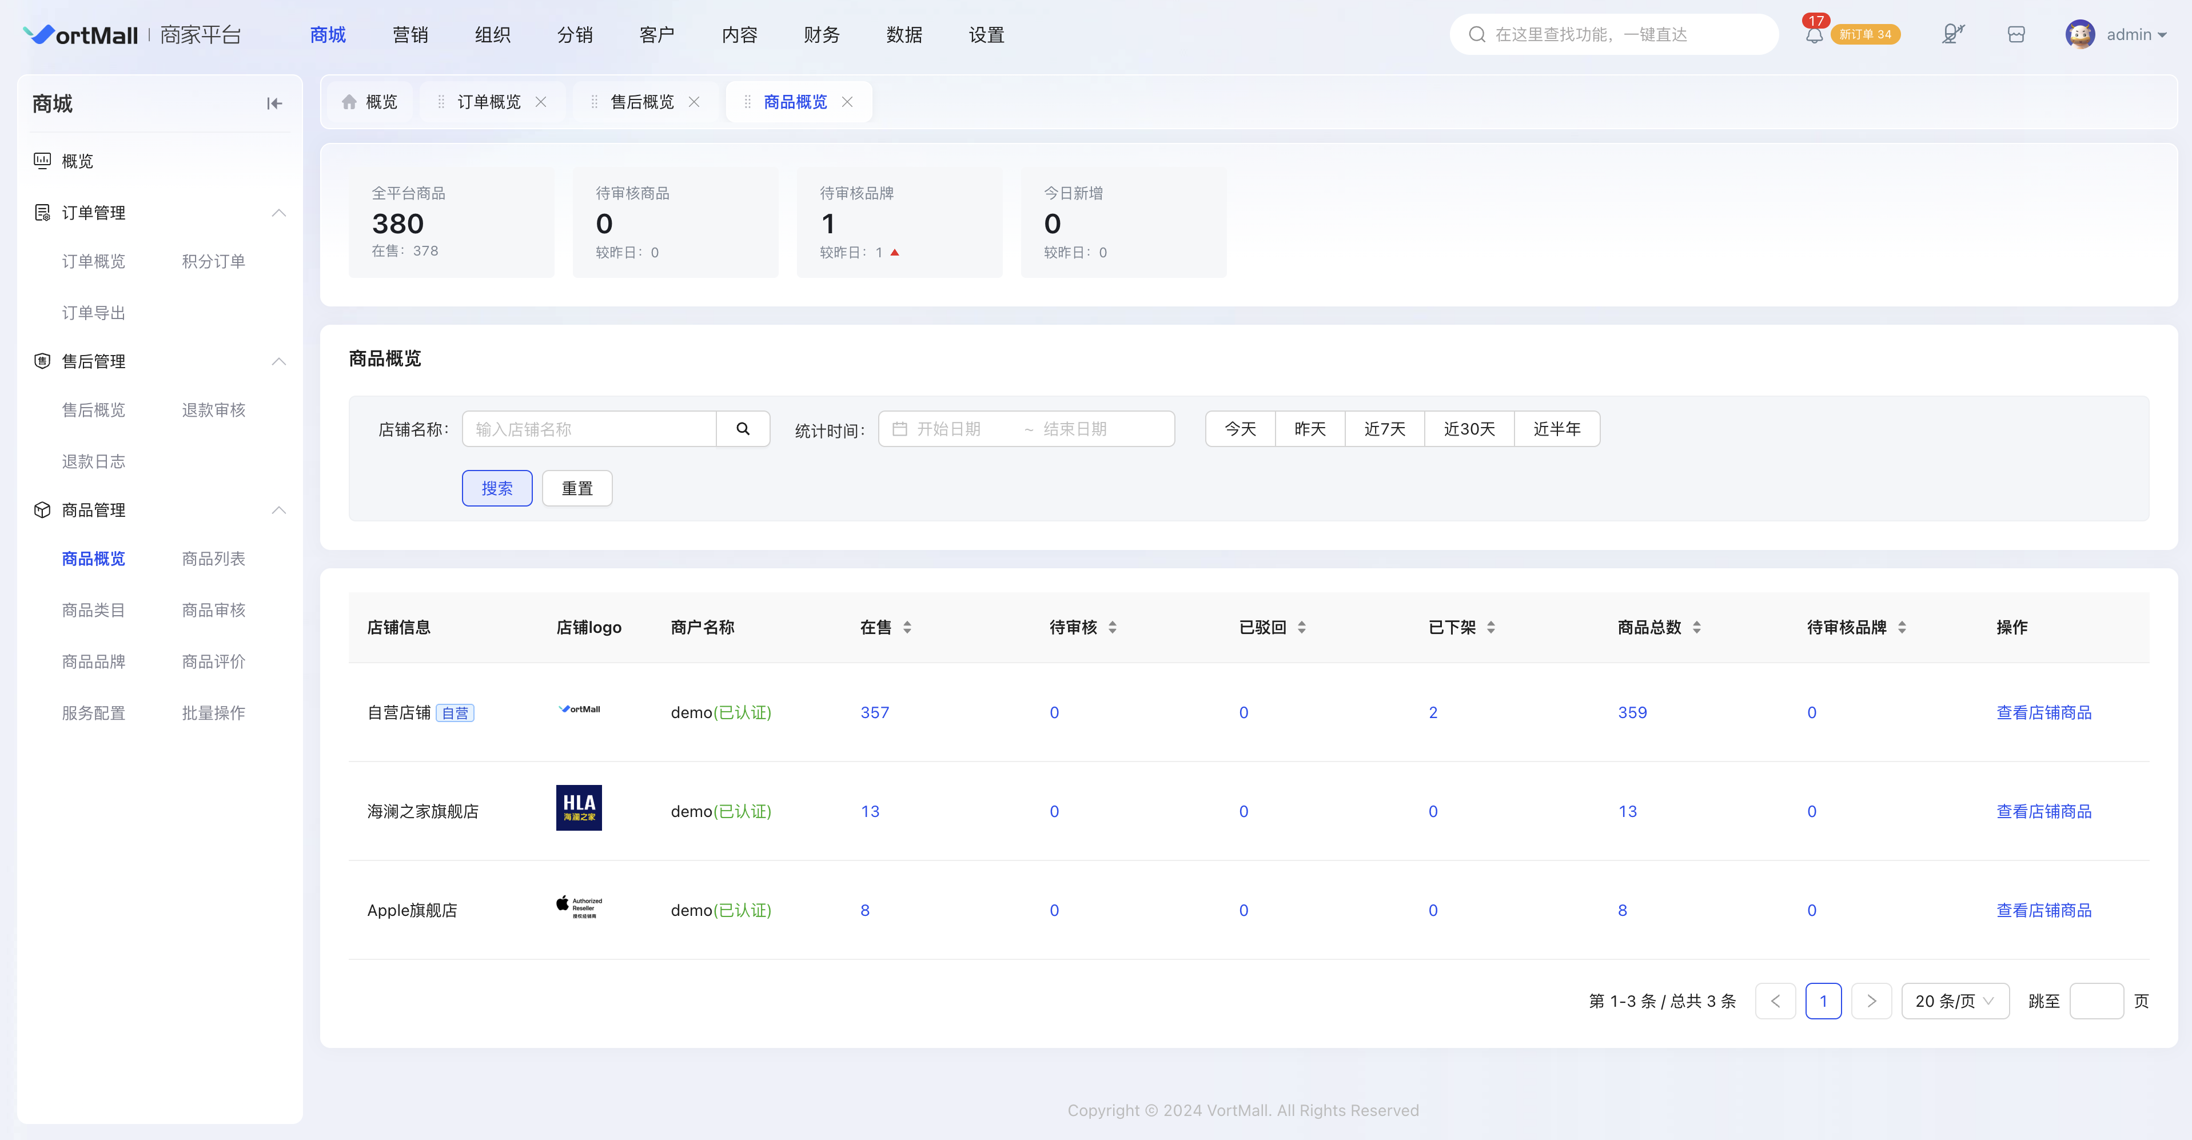The image size is (2192, 1140).
Task: Open the 设置 top menu
Action: click(987, 35)
